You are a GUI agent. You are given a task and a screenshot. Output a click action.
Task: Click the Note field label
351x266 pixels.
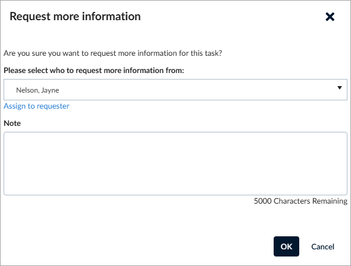click(12, 123)
